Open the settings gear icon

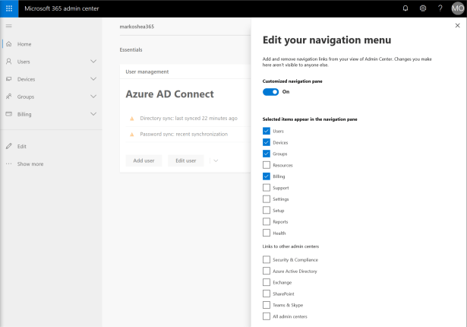tap(422, 8)
